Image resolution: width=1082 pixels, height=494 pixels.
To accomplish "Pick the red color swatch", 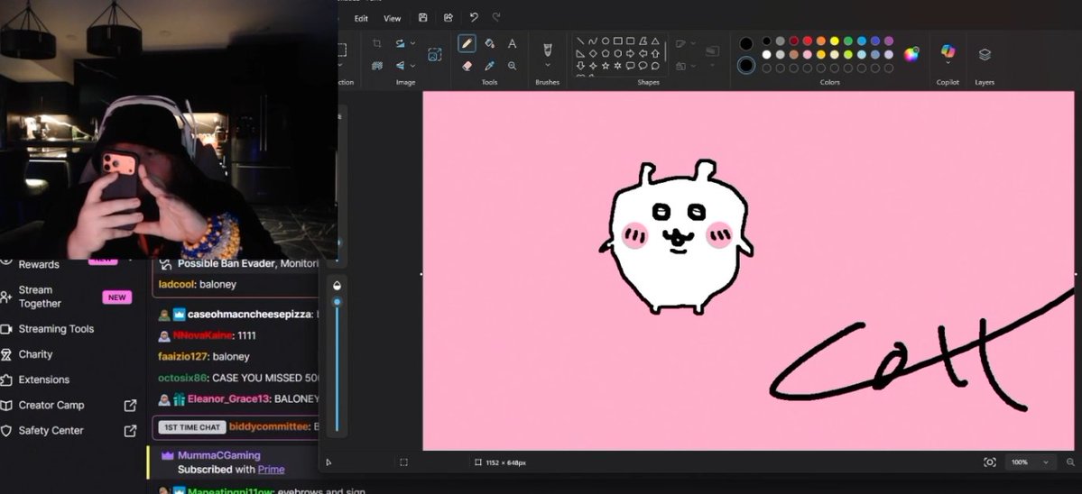I will tap(808, 41).
